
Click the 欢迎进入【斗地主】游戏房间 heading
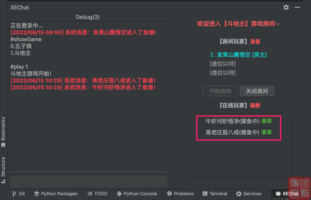(238, 24)
